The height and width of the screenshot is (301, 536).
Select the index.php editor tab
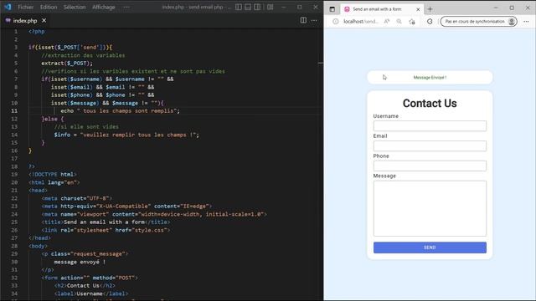[x=24, y=20]
